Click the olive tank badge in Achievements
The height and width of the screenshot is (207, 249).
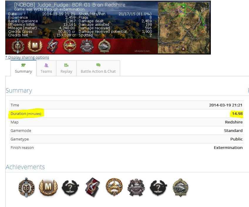click(180, 187)
